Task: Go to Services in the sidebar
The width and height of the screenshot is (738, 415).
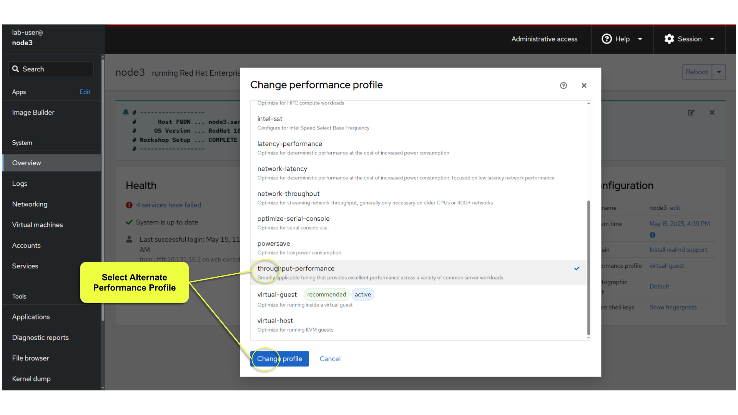Action: (25, 266)
